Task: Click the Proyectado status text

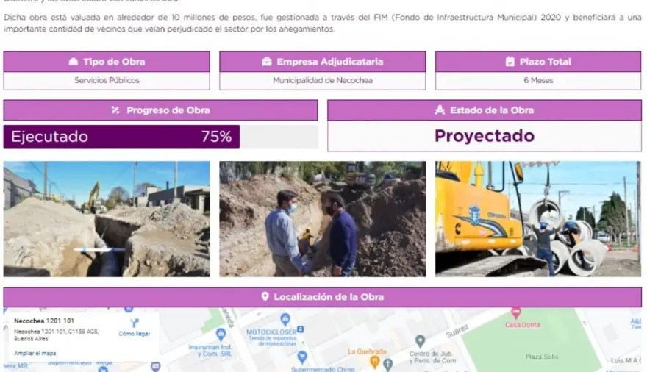Action: [485, 136]
